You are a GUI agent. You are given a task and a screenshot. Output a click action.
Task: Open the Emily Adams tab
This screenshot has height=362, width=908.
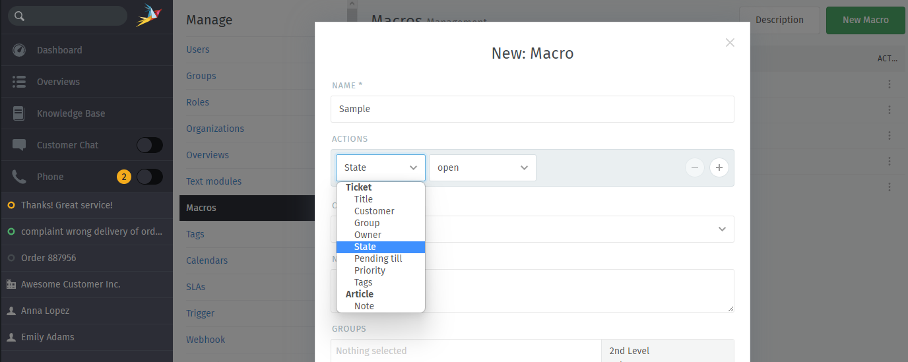86,337
